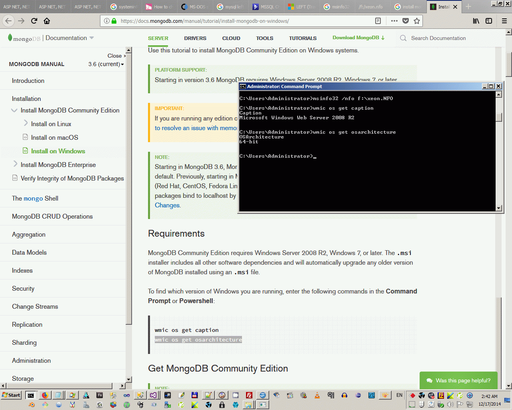Click the EN language indicator

click(399, 395)
